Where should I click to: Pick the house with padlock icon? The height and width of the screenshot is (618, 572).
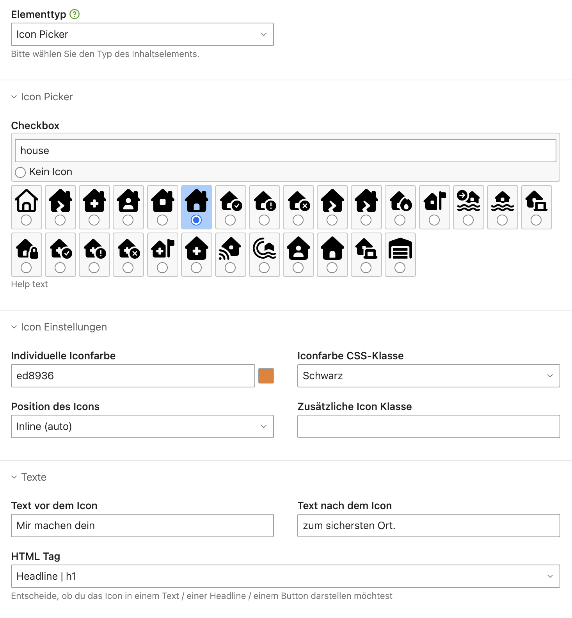click(27, 254)
